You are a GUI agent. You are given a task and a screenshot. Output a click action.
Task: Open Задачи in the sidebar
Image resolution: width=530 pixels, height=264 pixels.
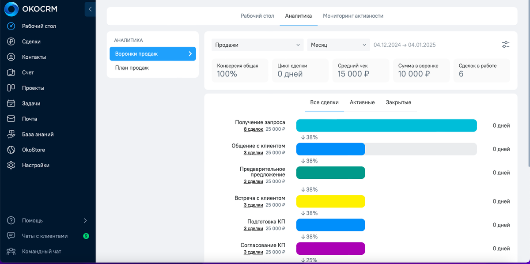(31, 103)
